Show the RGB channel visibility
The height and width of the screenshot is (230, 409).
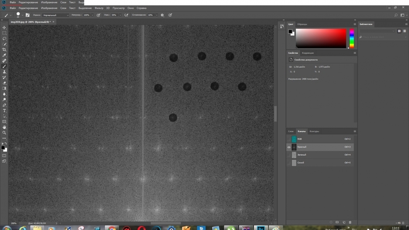(289, 139)
